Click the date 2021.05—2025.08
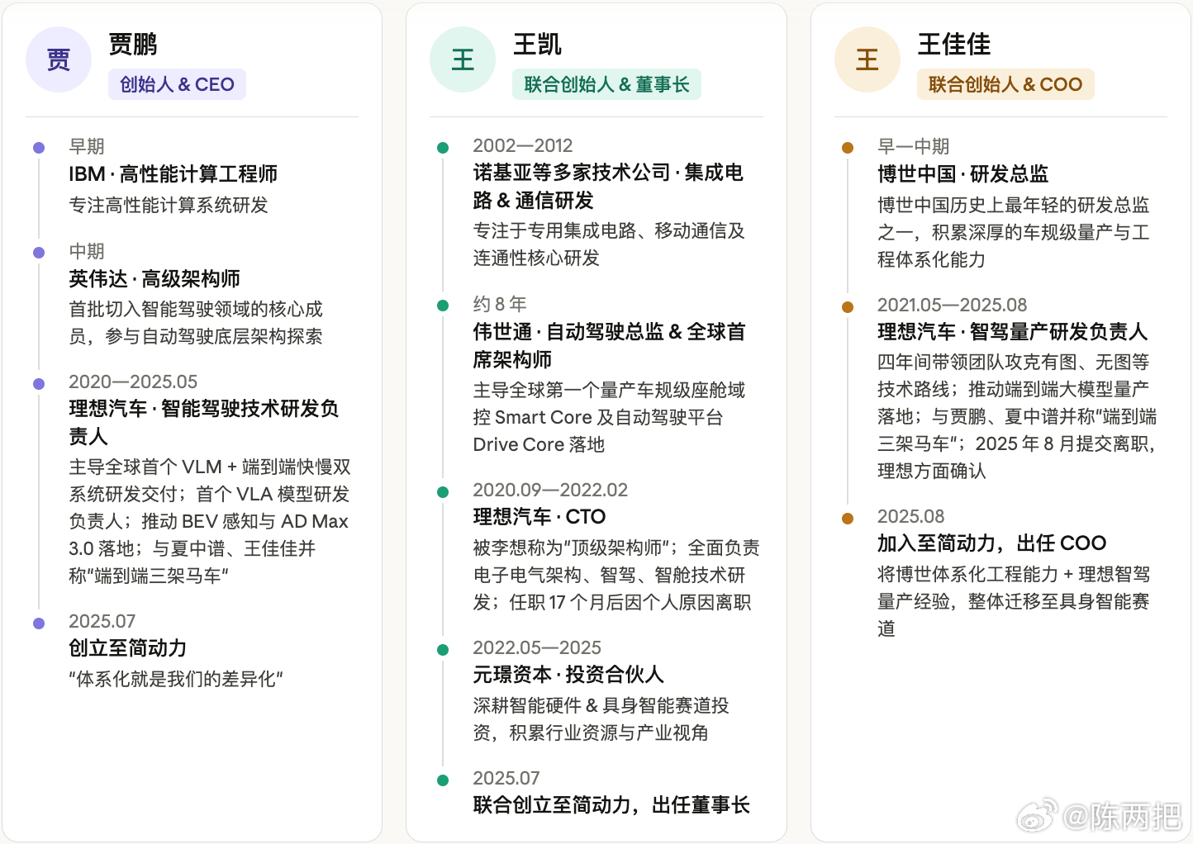 [x=953, y=305]
